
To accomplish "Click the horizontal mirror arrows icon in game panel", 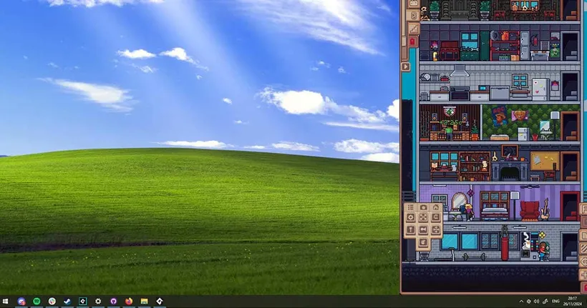I will [x=423, y=229].
